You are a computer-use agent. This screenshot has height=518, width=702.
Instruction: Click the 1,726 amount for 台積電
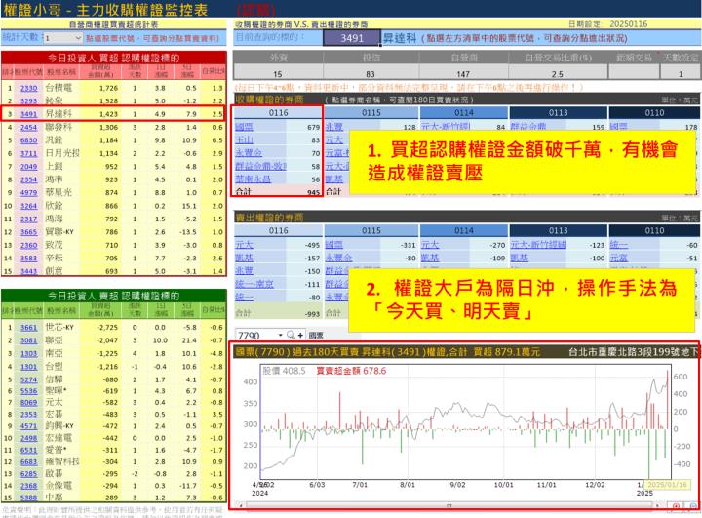point(108,88)
